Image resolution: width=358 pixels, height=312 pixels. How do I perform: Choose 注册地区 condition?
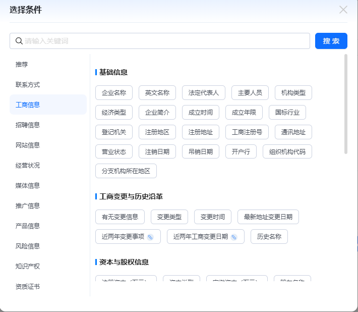coord(157,132)
